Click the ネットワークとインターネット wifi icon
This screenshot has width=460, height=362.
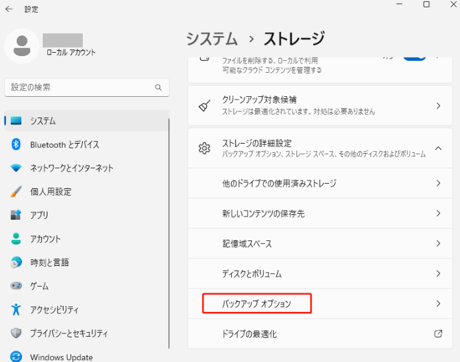click(17, 168)
